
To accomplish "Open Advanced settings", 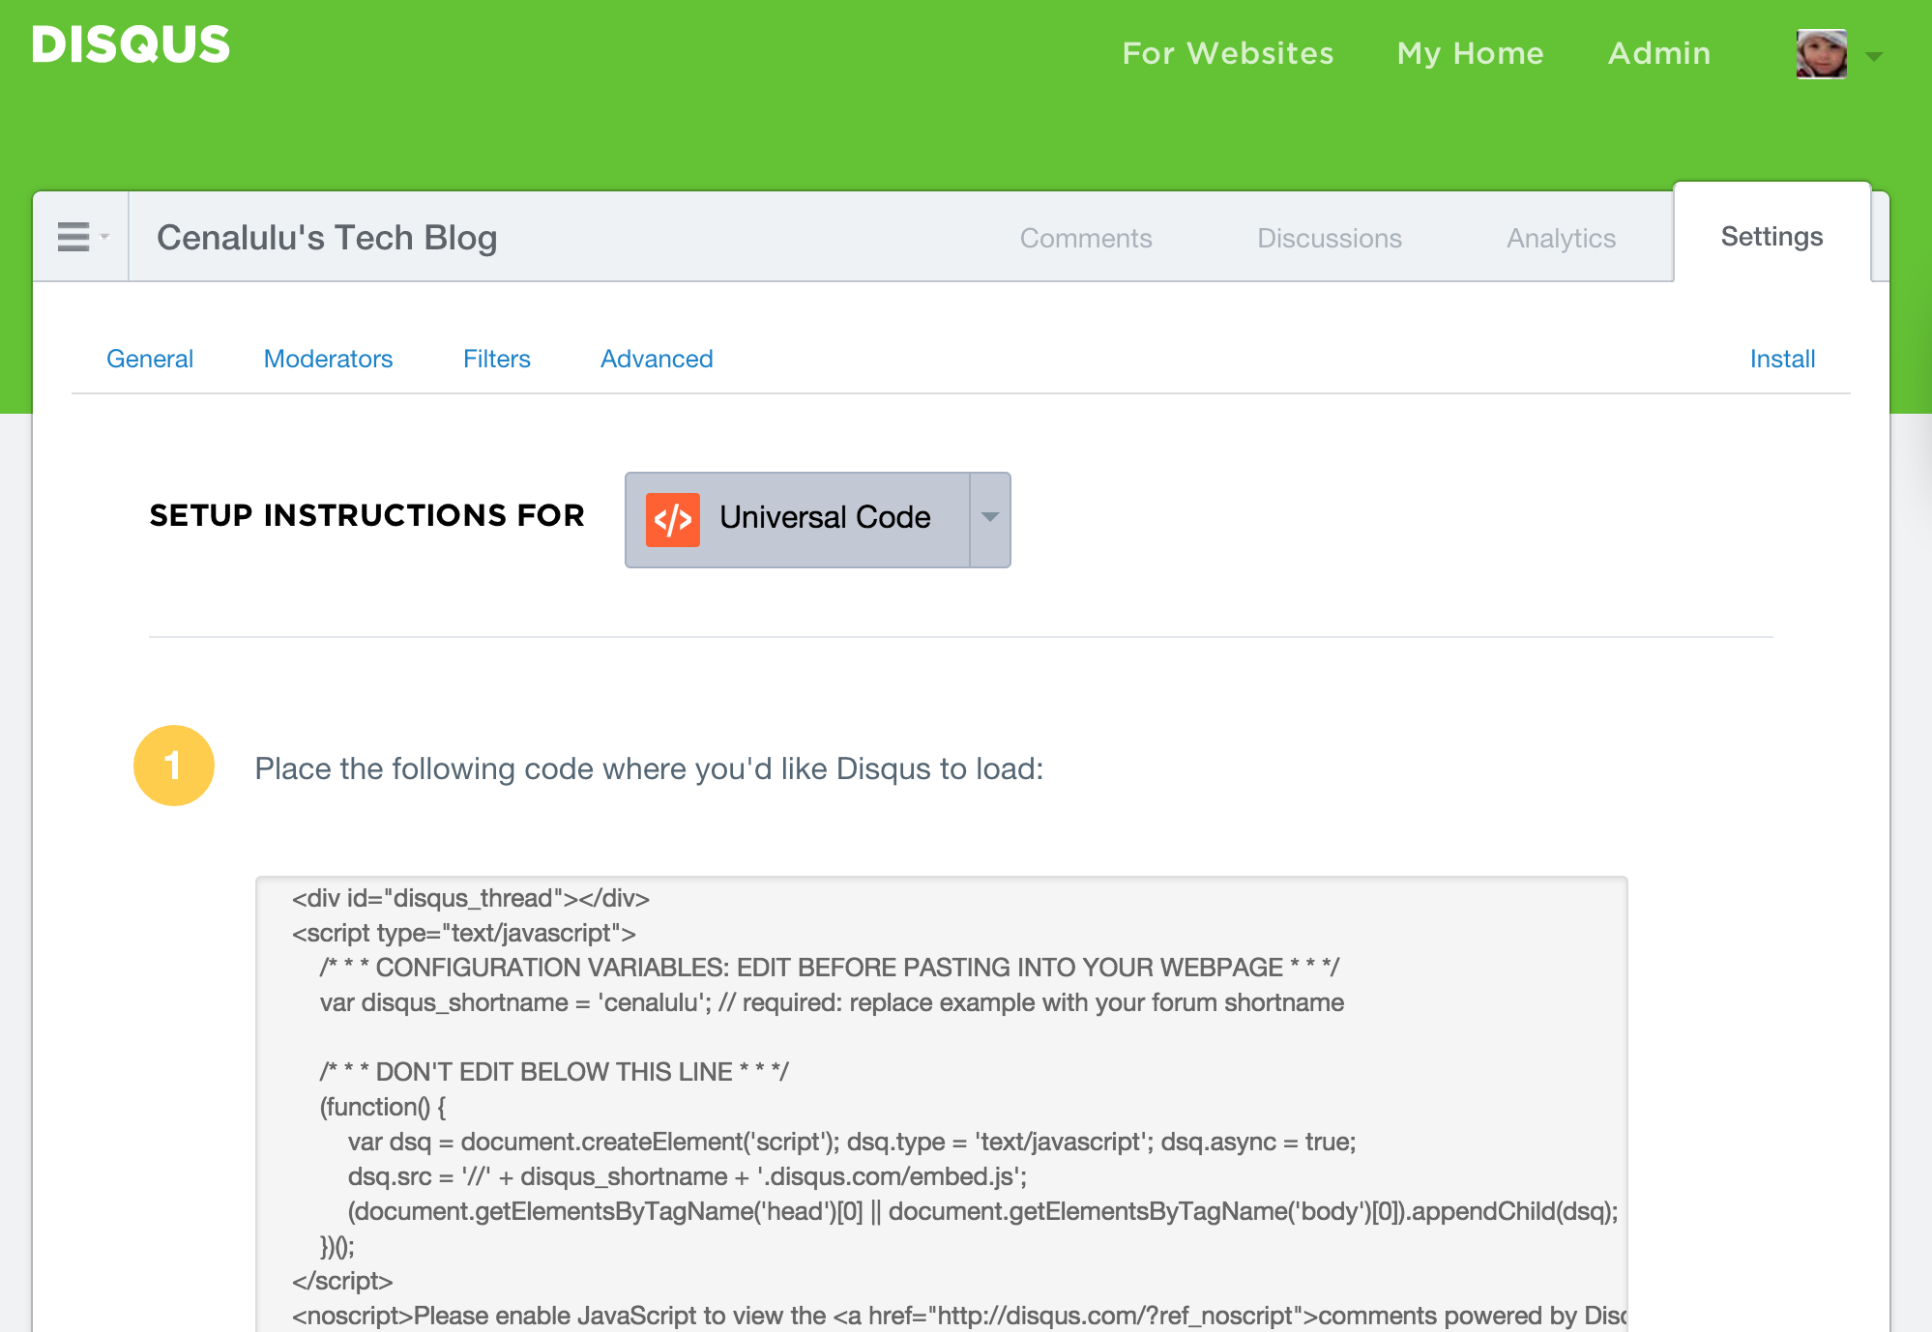I will [x=657, y=359].
